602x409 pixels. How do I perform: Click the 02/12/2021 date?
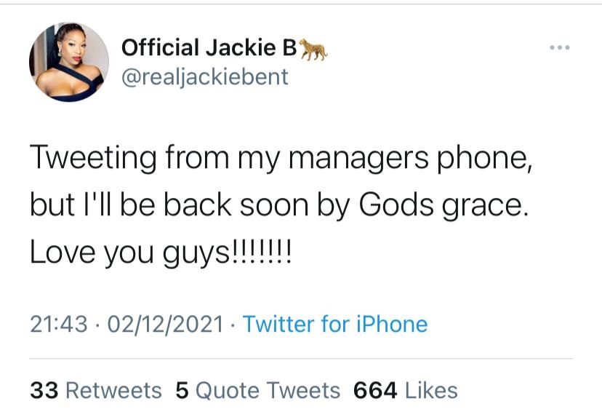pos(165,323)
